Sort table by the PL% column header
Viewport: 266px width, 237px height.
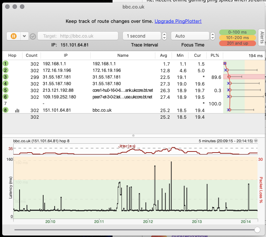(x=214, y=55)
